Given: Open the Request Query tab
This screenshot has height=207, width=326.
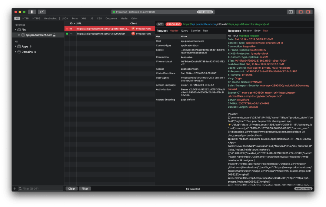Looking at the screenshot, I should (184, 31).
